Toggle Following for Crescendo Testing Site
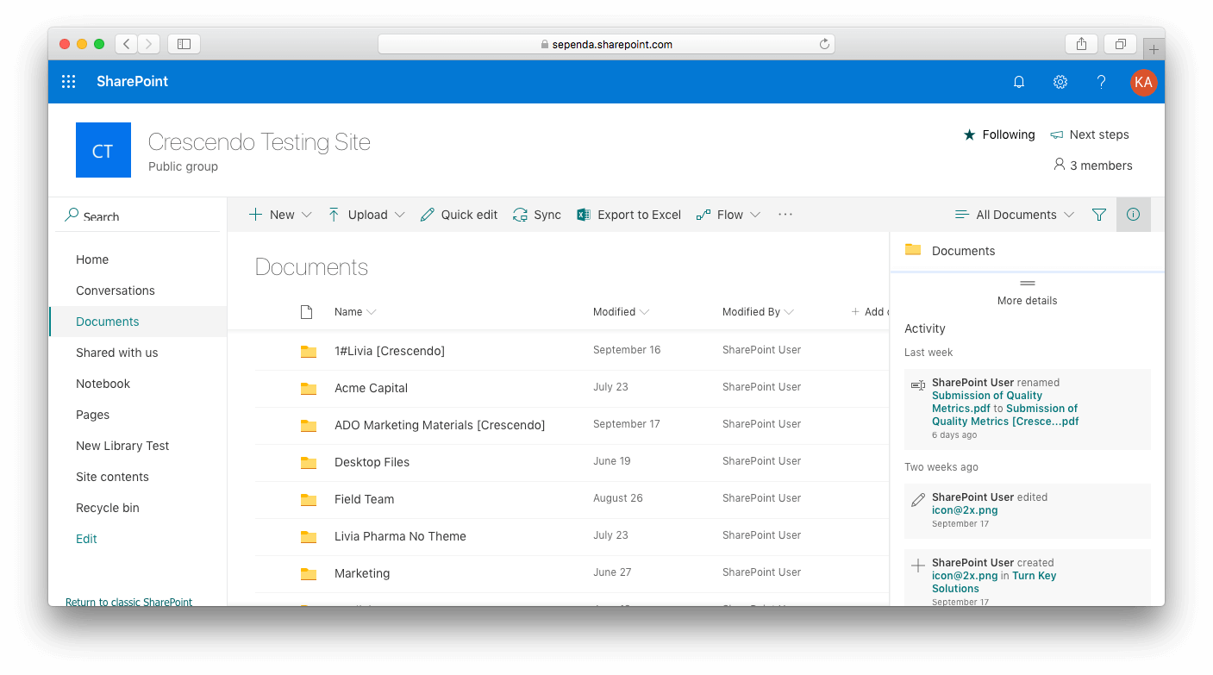Viewport: 1213px width, 675px height. 998,134
